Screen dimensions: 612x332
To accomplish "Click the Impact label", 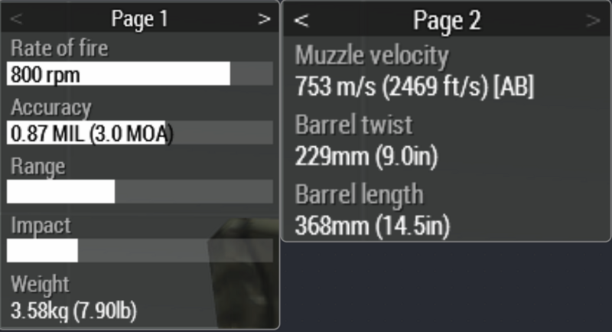I will tap(41, 226).
